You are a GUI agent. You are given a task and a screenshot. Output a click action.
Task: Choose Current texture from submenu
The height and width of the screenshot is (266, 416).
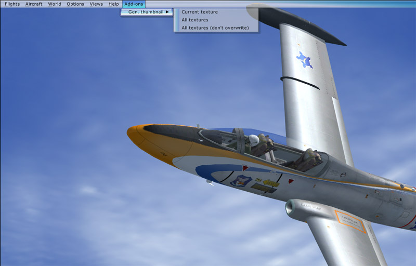point(200,12)
